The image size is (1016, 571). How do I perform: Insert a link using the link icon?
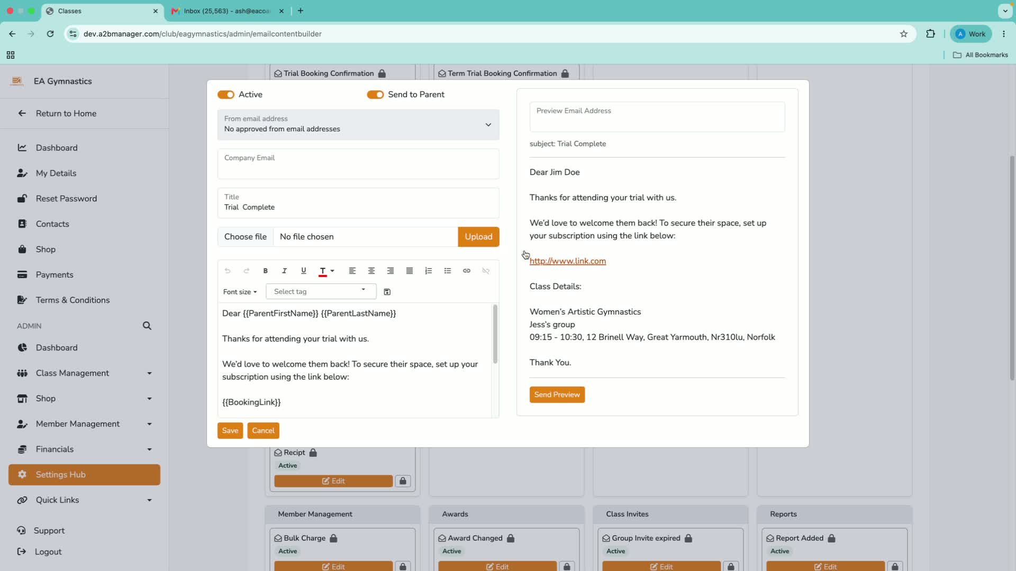[x=466, y=271]
